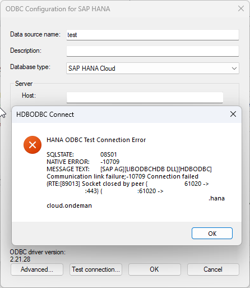The image size is (250, 288).
Task: Open the Advanced... settings
Action: (x=37, y=269)
